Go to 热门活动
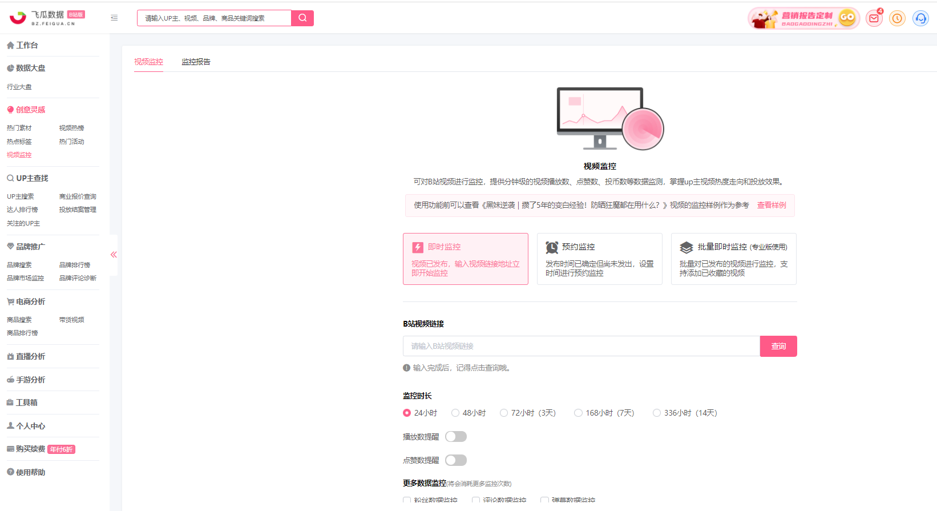Screen dimensions: 937x511 [71, 142]
